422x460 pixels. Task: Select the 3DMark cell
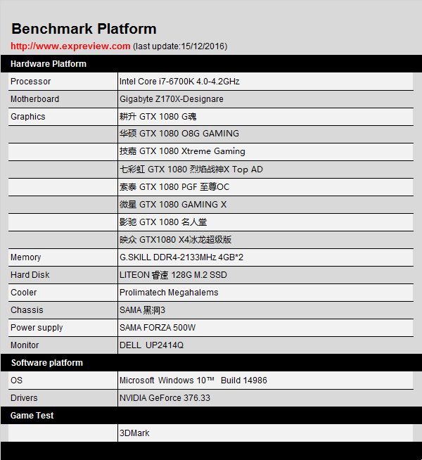point(265,433)
